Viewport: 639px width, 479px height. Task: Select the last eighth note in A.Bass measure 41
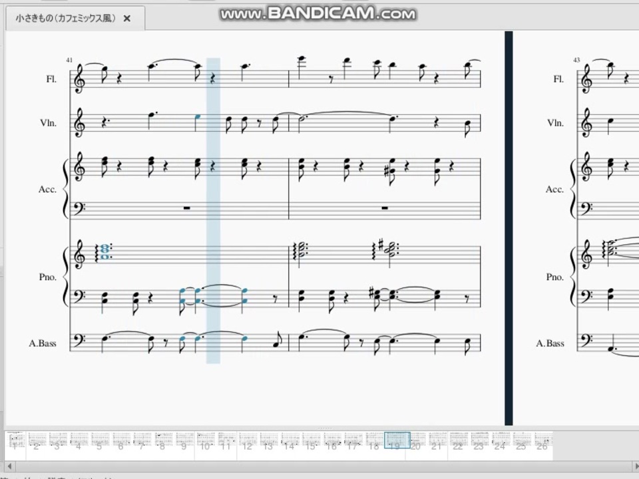click(278, 341)
